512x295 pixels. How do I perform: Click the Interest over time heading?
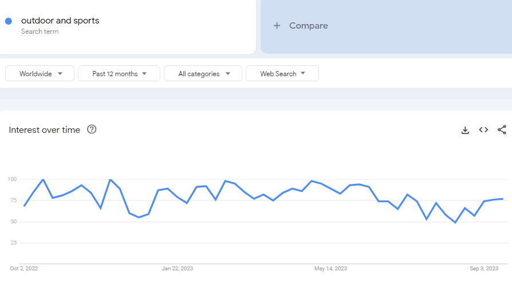45,130
